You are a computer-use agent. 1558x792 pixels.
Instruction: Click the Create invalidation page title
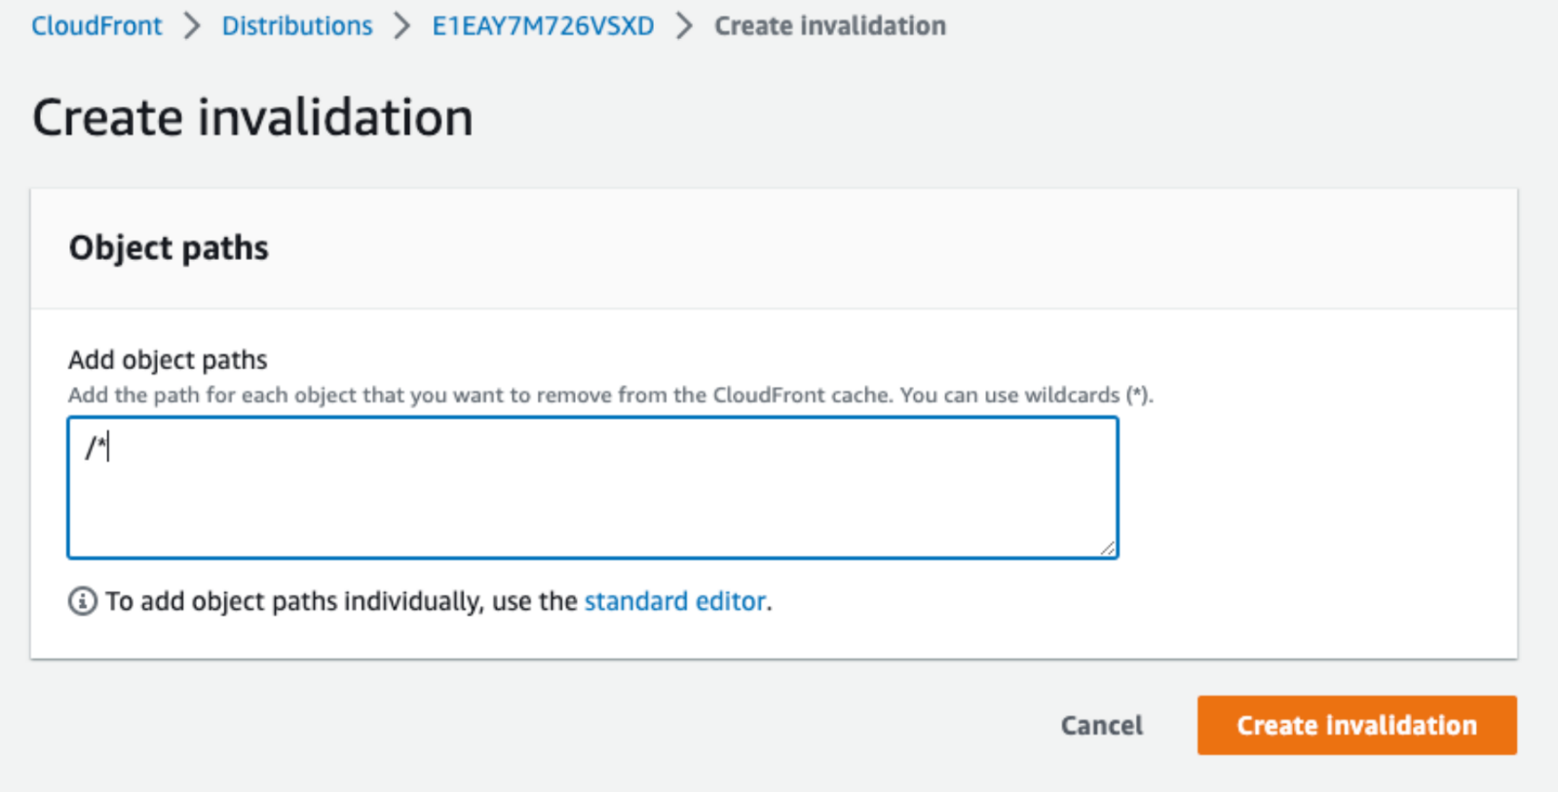[x=252, y=118]
